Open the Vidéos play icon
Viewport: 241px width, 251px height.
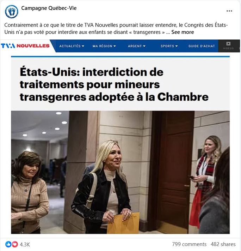[228, 43]
